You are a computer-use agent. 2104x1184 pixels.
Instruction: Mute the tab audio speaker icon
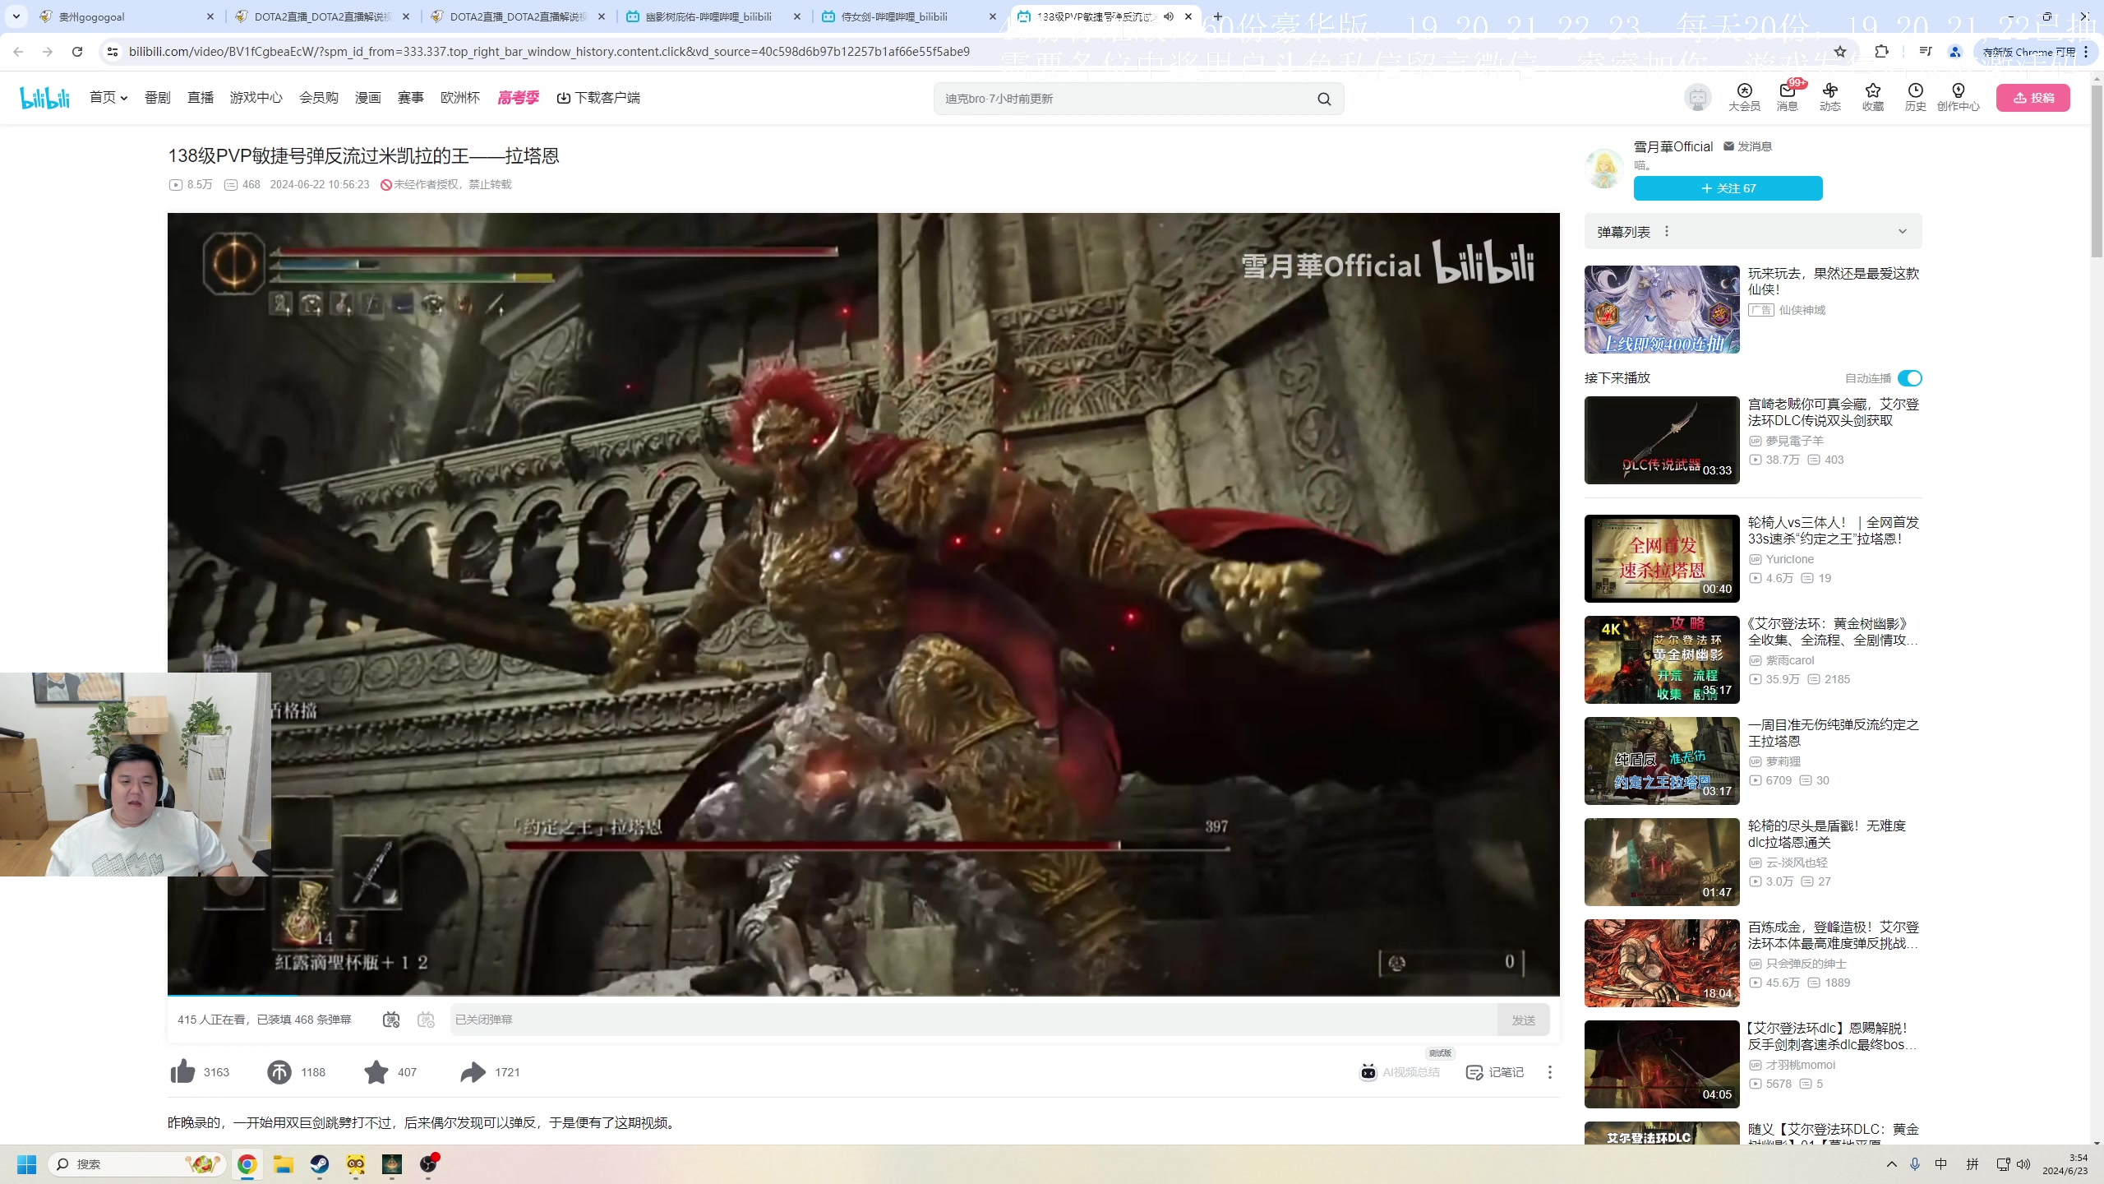coord(1169,16)
